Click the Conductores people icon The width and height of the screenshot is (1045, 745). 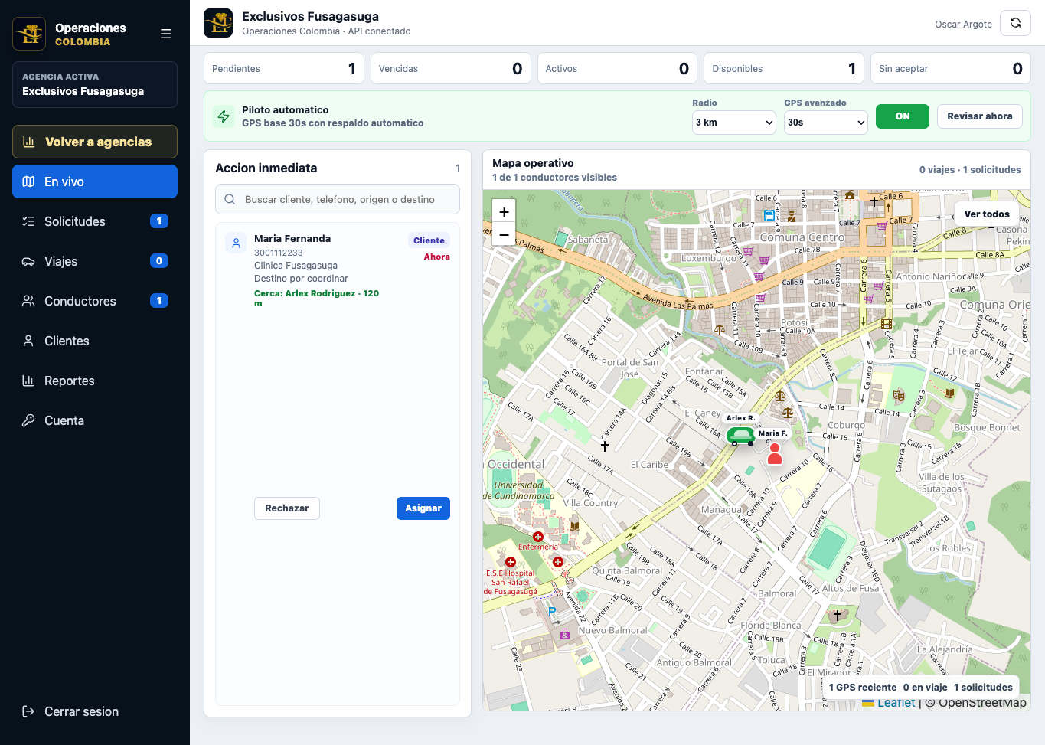(x=28, y=301)
